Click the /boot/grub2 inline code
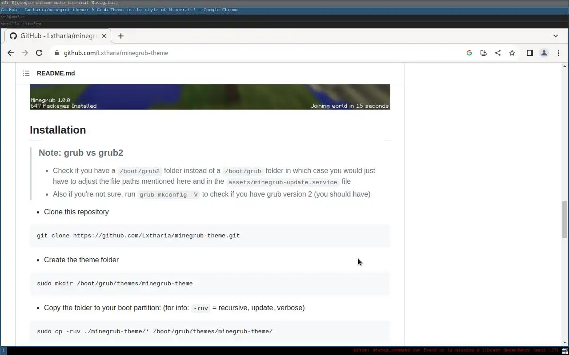Screen dimensions: 569x355 (140, 171)
